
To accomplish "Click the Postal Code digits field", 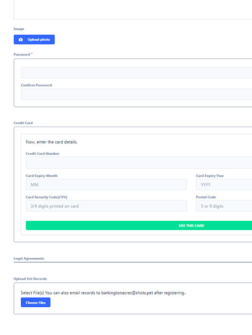I will tap(224, 206).
